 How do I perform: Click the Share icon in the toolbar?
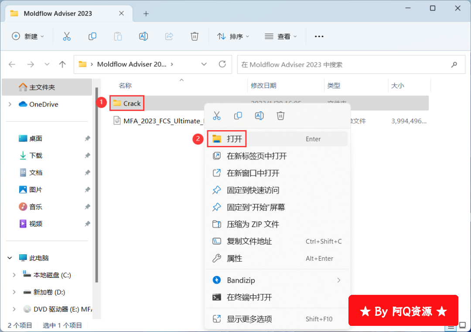(169, 36)
